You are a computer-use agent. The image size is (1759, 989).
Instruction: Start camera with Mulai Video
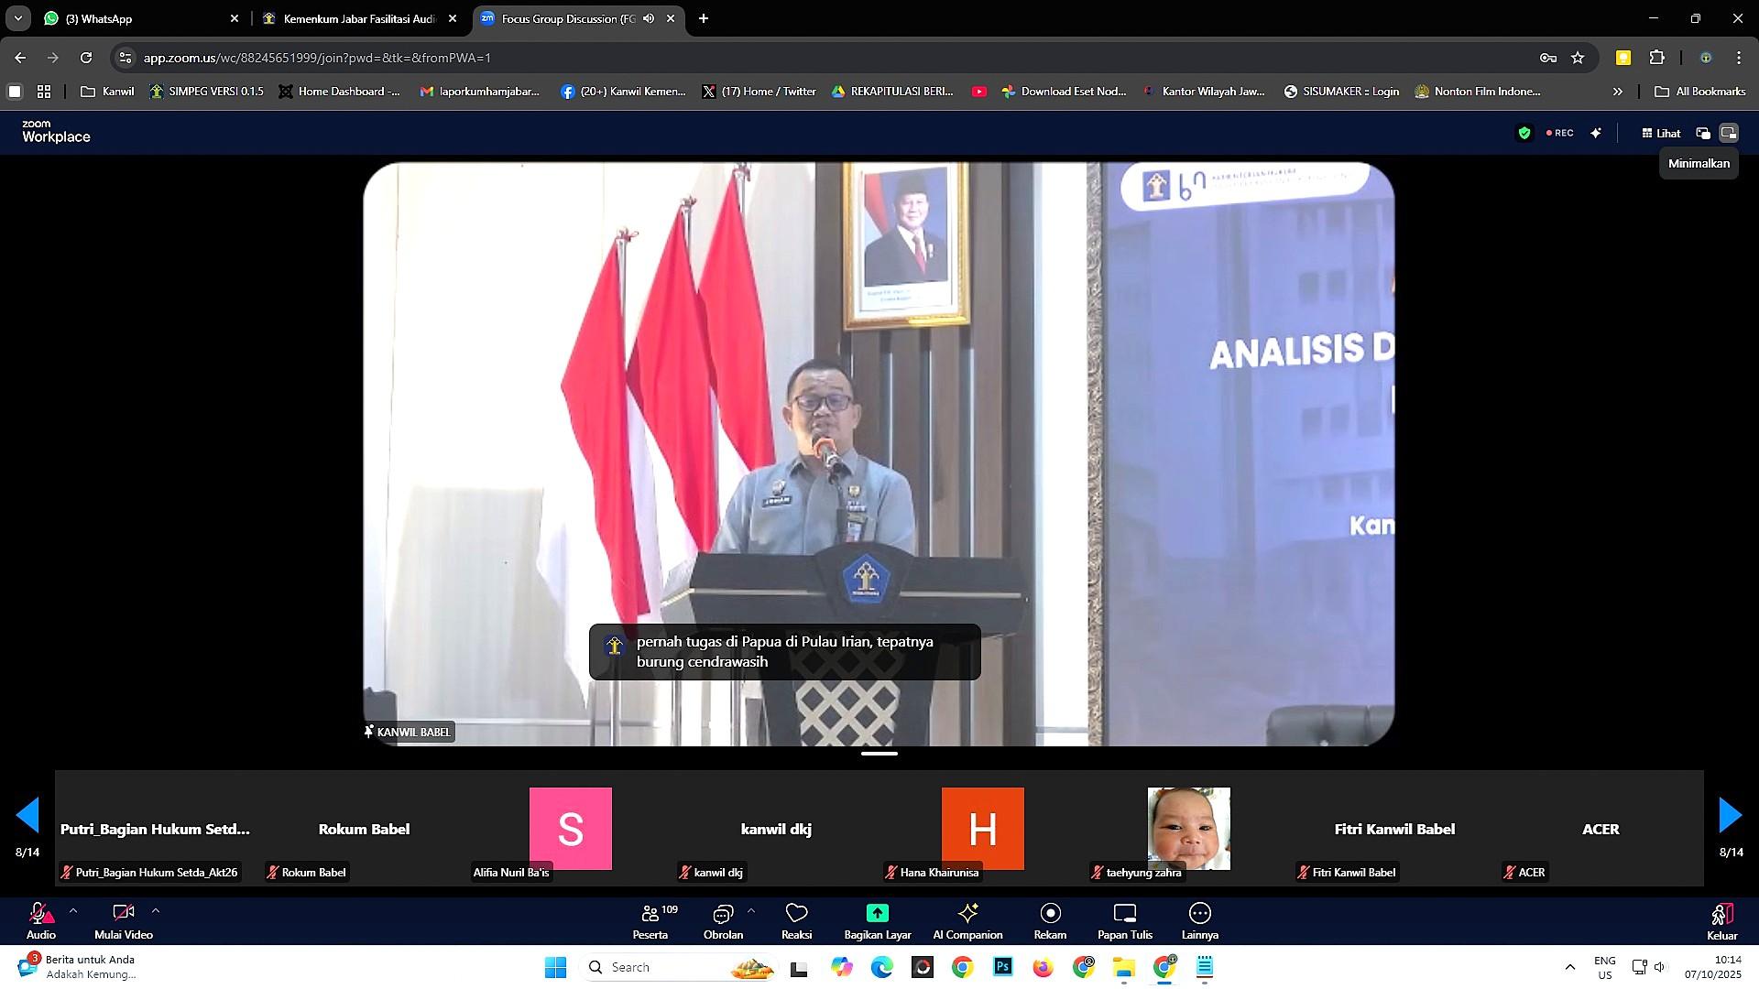[x=123, y=919]
